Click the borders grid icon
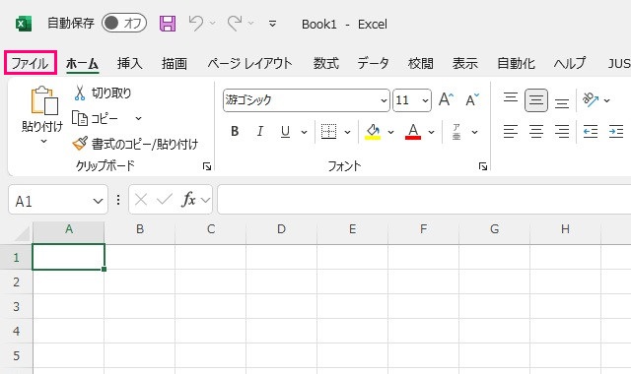The image size is (631, 374). click(328, 131)
